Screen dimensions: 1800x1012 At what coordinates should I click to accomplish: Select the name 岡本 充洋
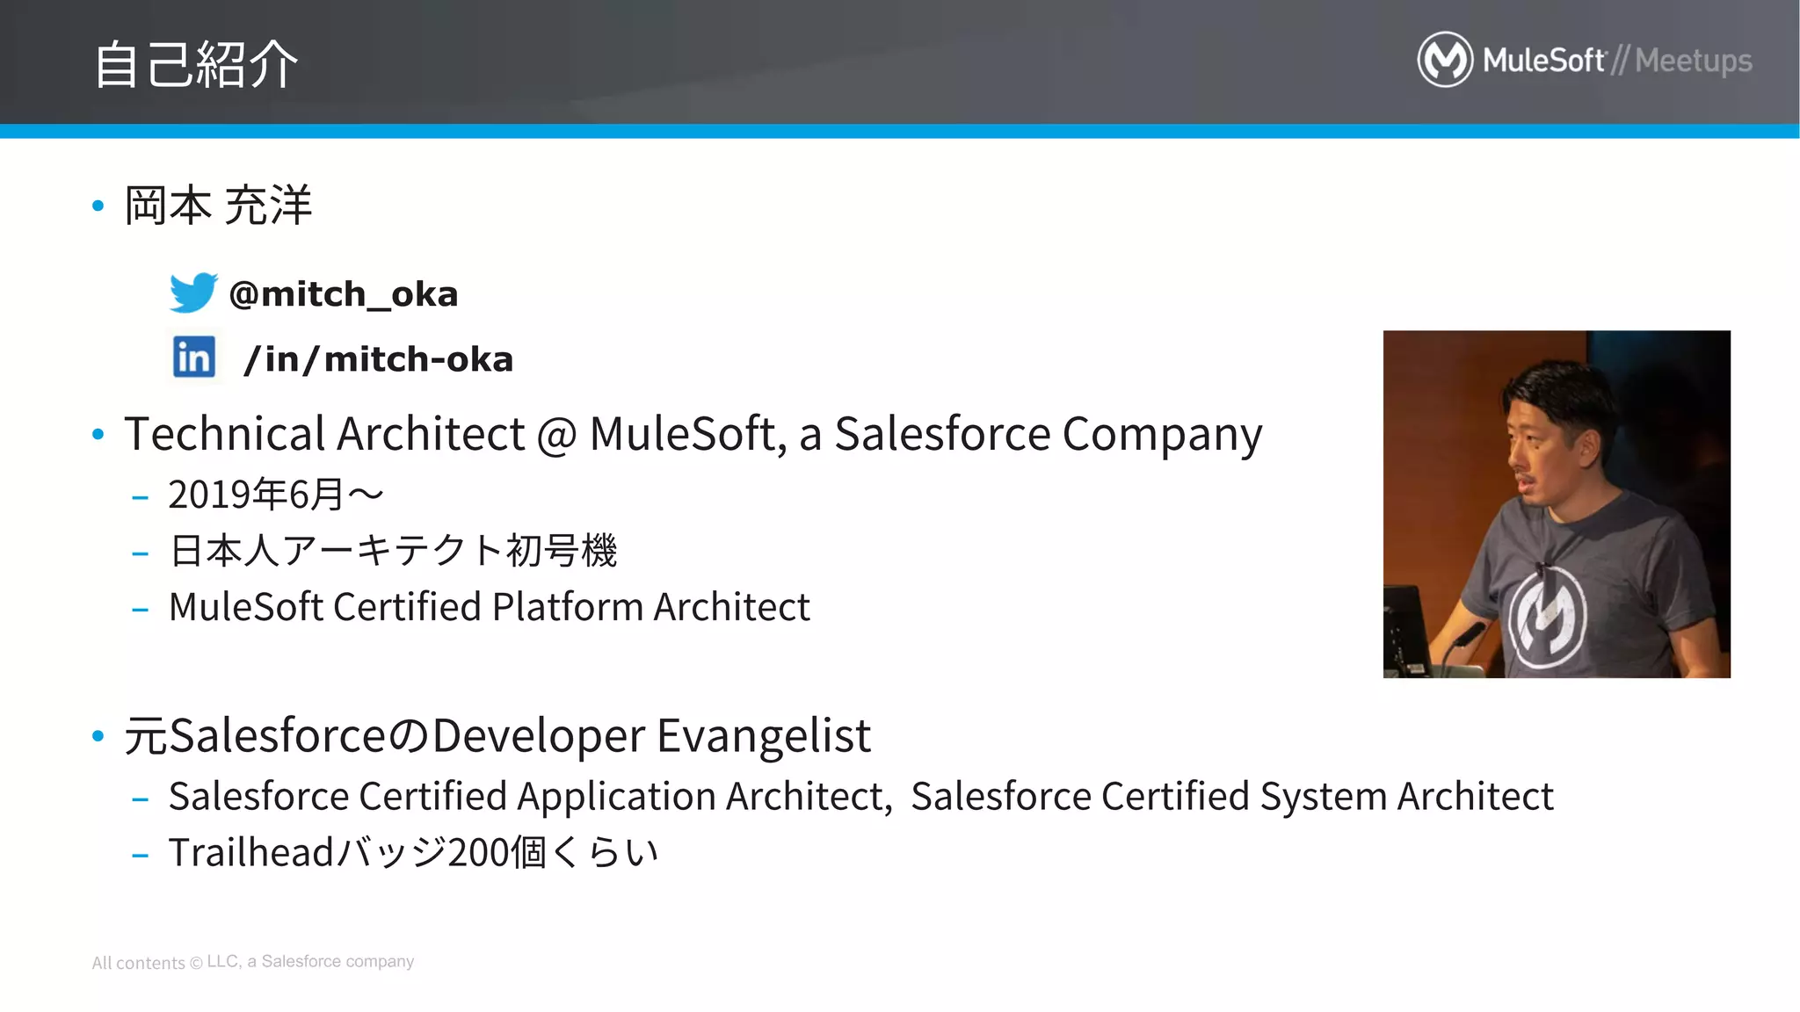(x=218, y=206)
